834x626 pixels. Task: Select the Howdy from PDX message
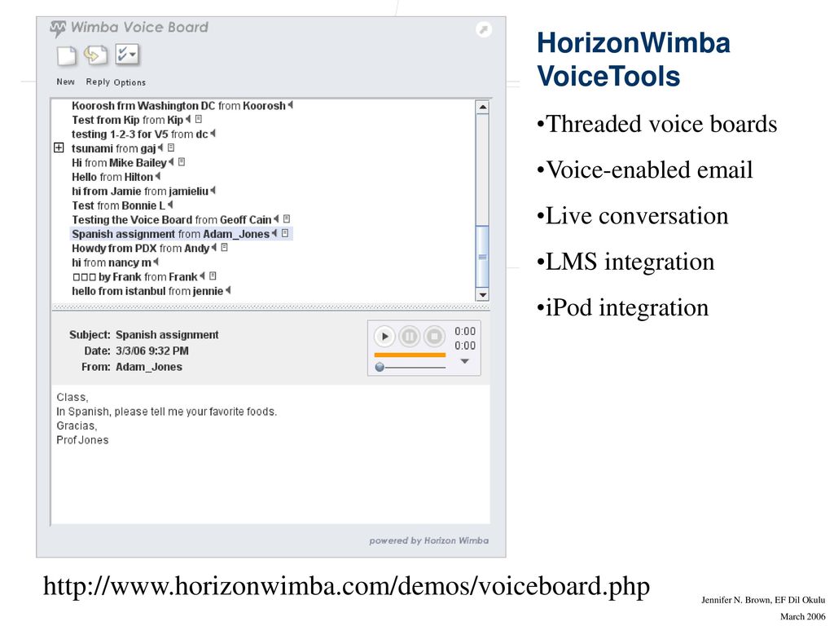[x=150, y=249]
